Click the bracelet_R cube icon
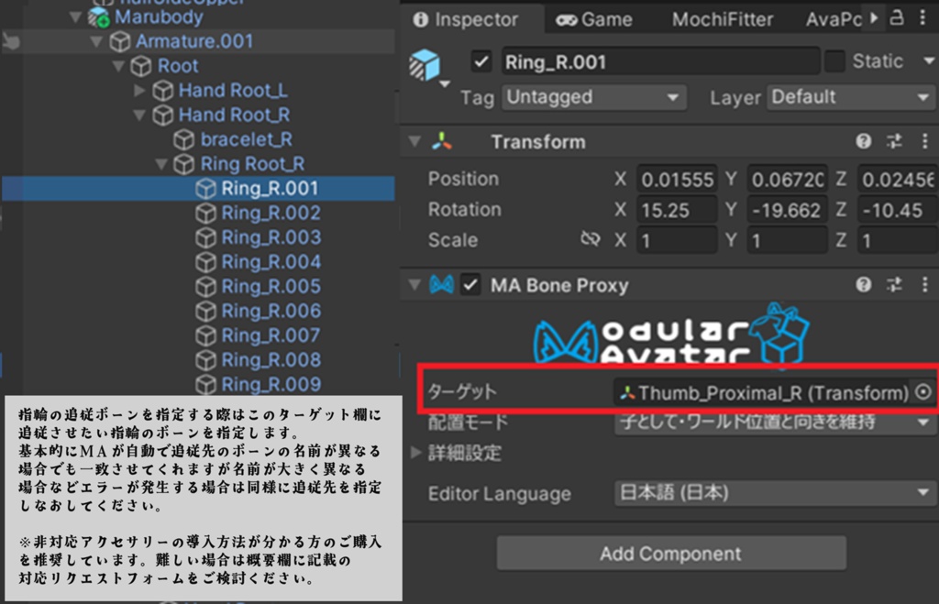939x604 pixels. (x=183, y=139)
